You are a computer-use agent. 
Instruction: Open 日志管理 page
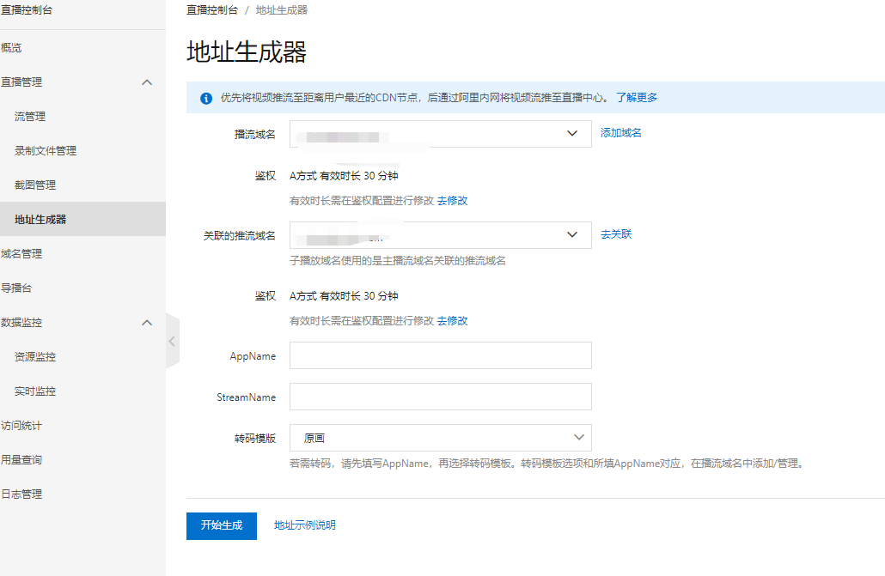tap(21, 494)
